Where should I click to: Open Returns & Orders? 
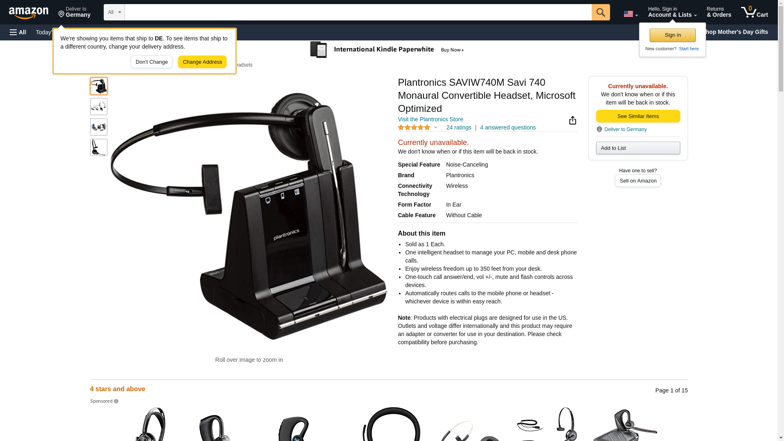(x=719, y=12)
